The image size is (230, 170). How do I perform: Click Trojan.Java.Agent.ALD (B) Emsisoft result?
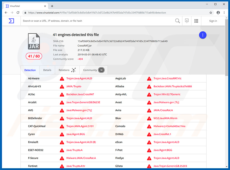coord(81,142)
